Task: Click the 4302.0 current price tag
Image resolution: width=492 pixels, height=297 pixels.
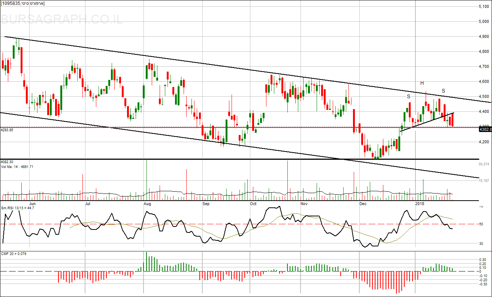Action: 485,129
